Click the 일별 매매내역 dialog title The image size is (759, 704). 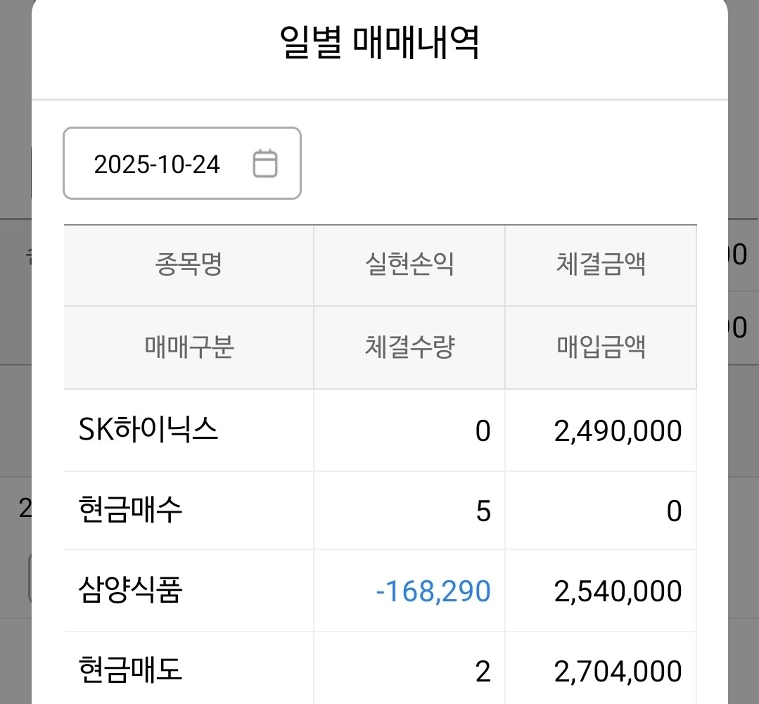click(x=379, y=44)
